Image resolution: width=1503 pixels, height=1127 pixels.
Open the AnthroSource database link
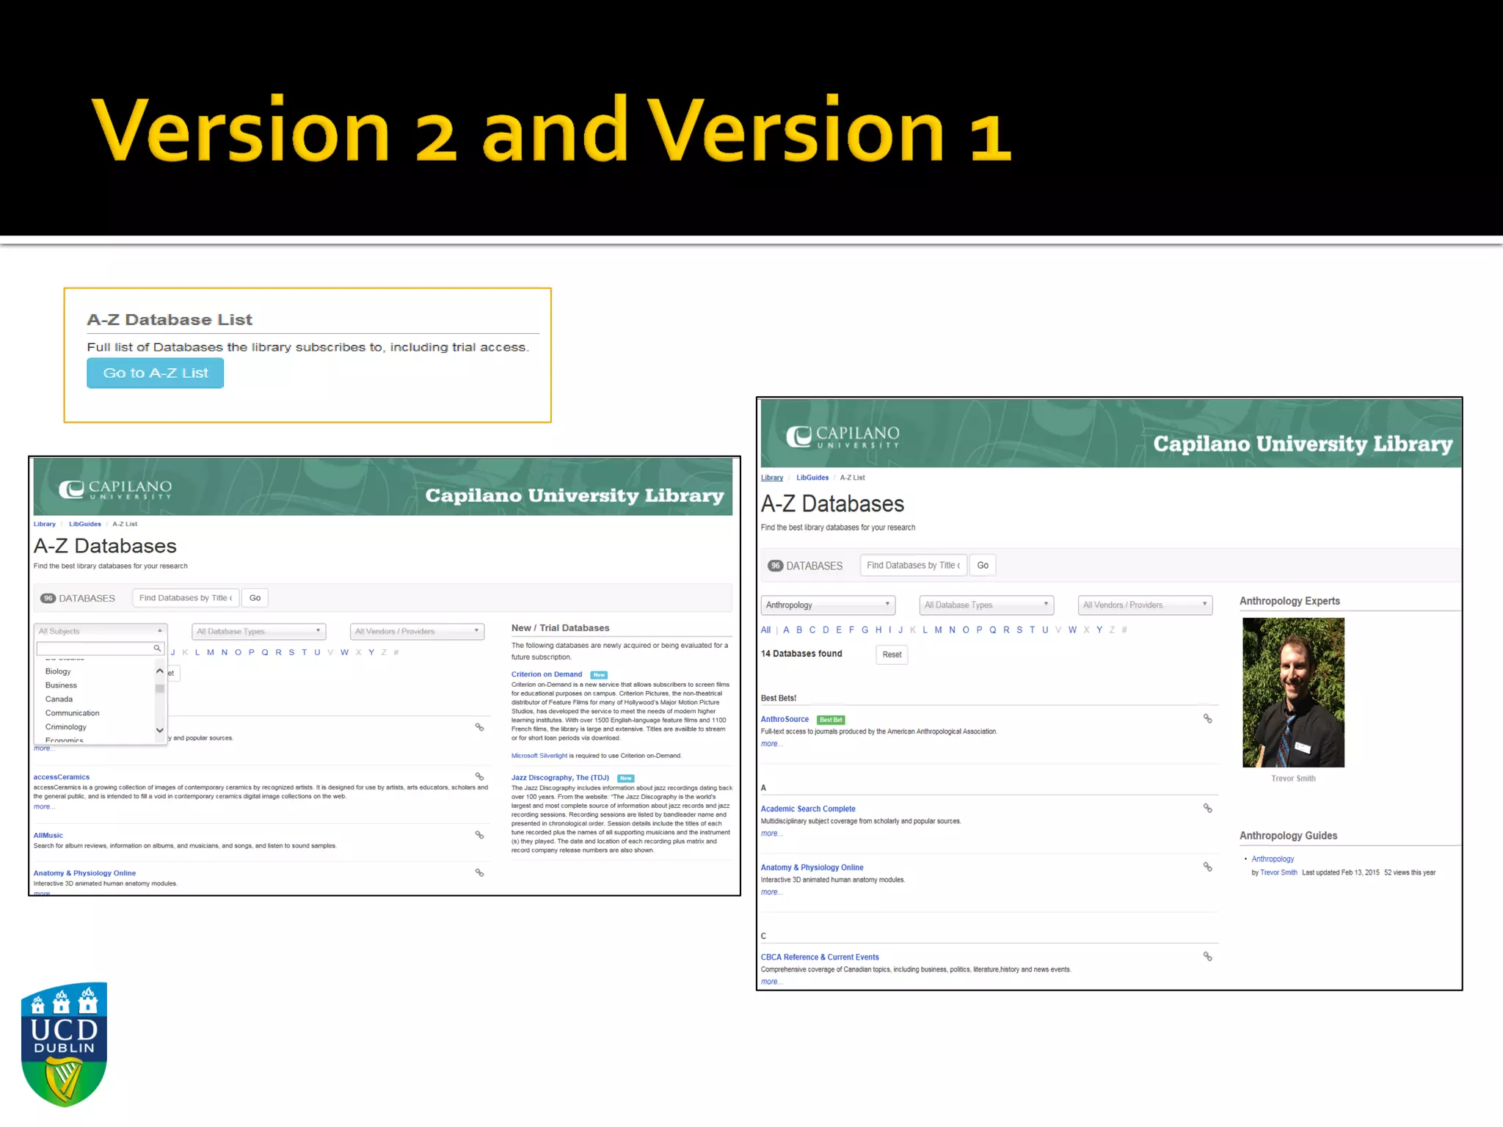(x=785, y=719)
